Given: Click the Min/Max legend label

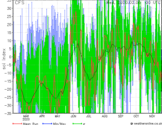Looking at the screenshot, I should point(59,124).
